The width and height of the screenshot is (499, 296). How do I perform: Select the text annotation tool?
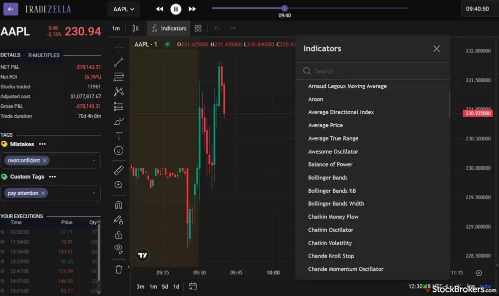119,136
